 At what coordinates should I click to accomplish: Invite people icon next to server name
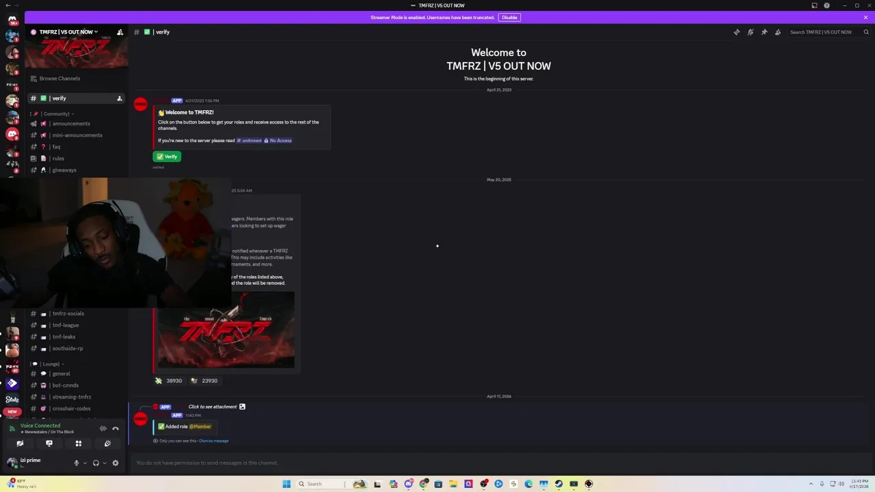120,32
